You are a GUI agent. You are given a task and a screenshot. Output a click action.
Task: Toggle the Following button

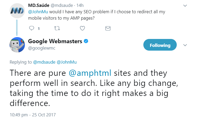tap(160, 45)
